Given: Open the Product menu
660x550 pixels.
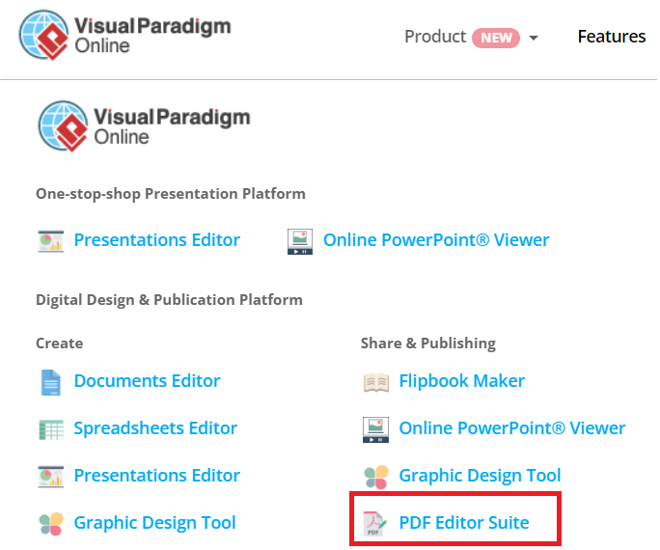Looking at the screenshot, I should 435,37.
